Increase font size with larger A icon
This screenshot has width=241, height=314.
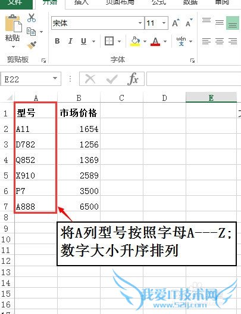coord(176,23)
